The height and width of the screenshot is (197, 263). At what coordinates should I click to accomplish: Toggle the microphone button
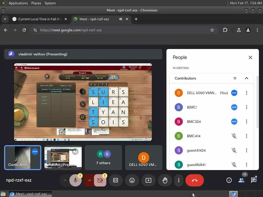point(76,180)
